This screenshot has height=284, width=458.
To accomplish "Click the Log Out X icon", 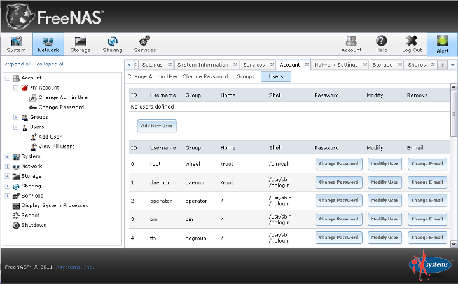I will [412, 44].
